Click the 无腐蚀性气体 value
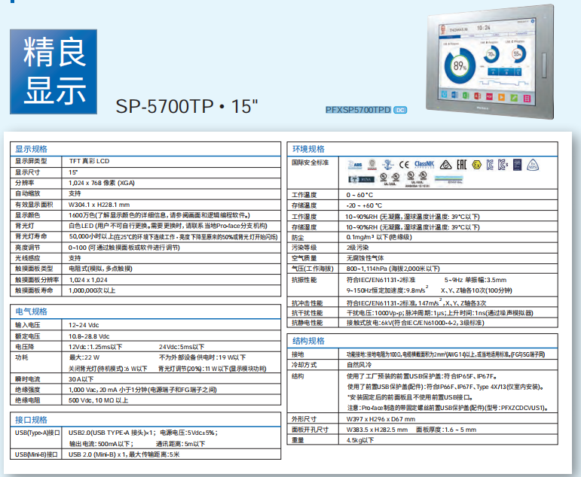This screenshot has height=477, width=581. [365, 258]
